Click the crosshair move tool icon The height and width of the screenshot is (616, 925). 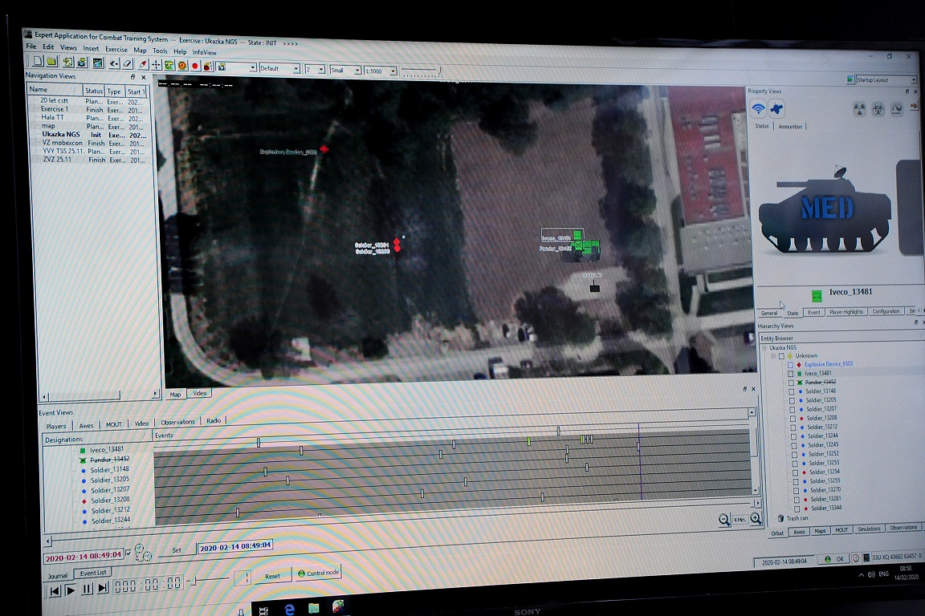[x=156, y=65]
